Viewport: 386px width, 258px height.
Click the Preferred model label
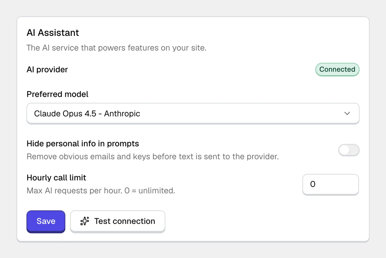58,94
